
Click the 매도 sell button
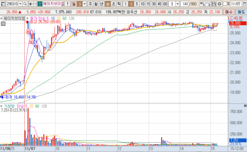(x=241, y=12)
